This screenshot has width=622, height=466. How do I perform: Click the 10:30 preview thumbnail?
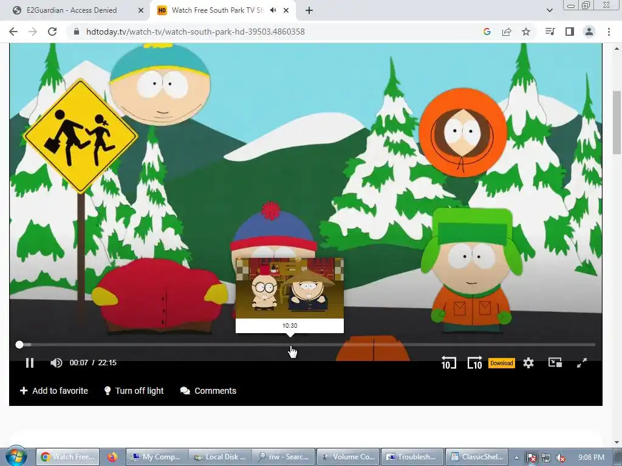point(290,288)
